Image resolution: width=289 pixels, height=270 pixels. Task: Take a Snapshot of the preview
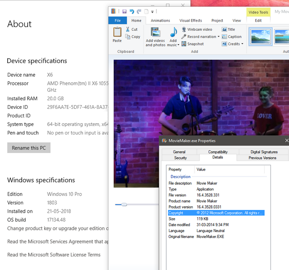click(x=193, y=44)
